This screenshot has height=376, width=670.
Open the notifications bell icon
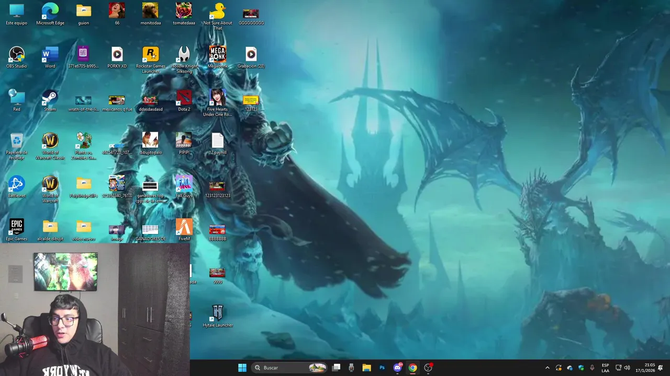click(661, 368)
